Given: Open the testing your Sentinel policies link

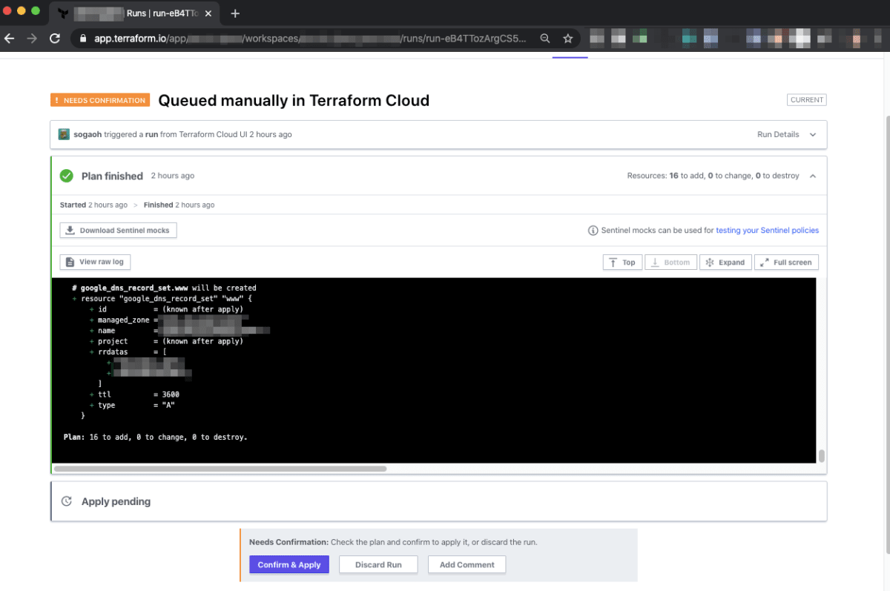Looking at the screenshot, I should click(x=767, y=231).
